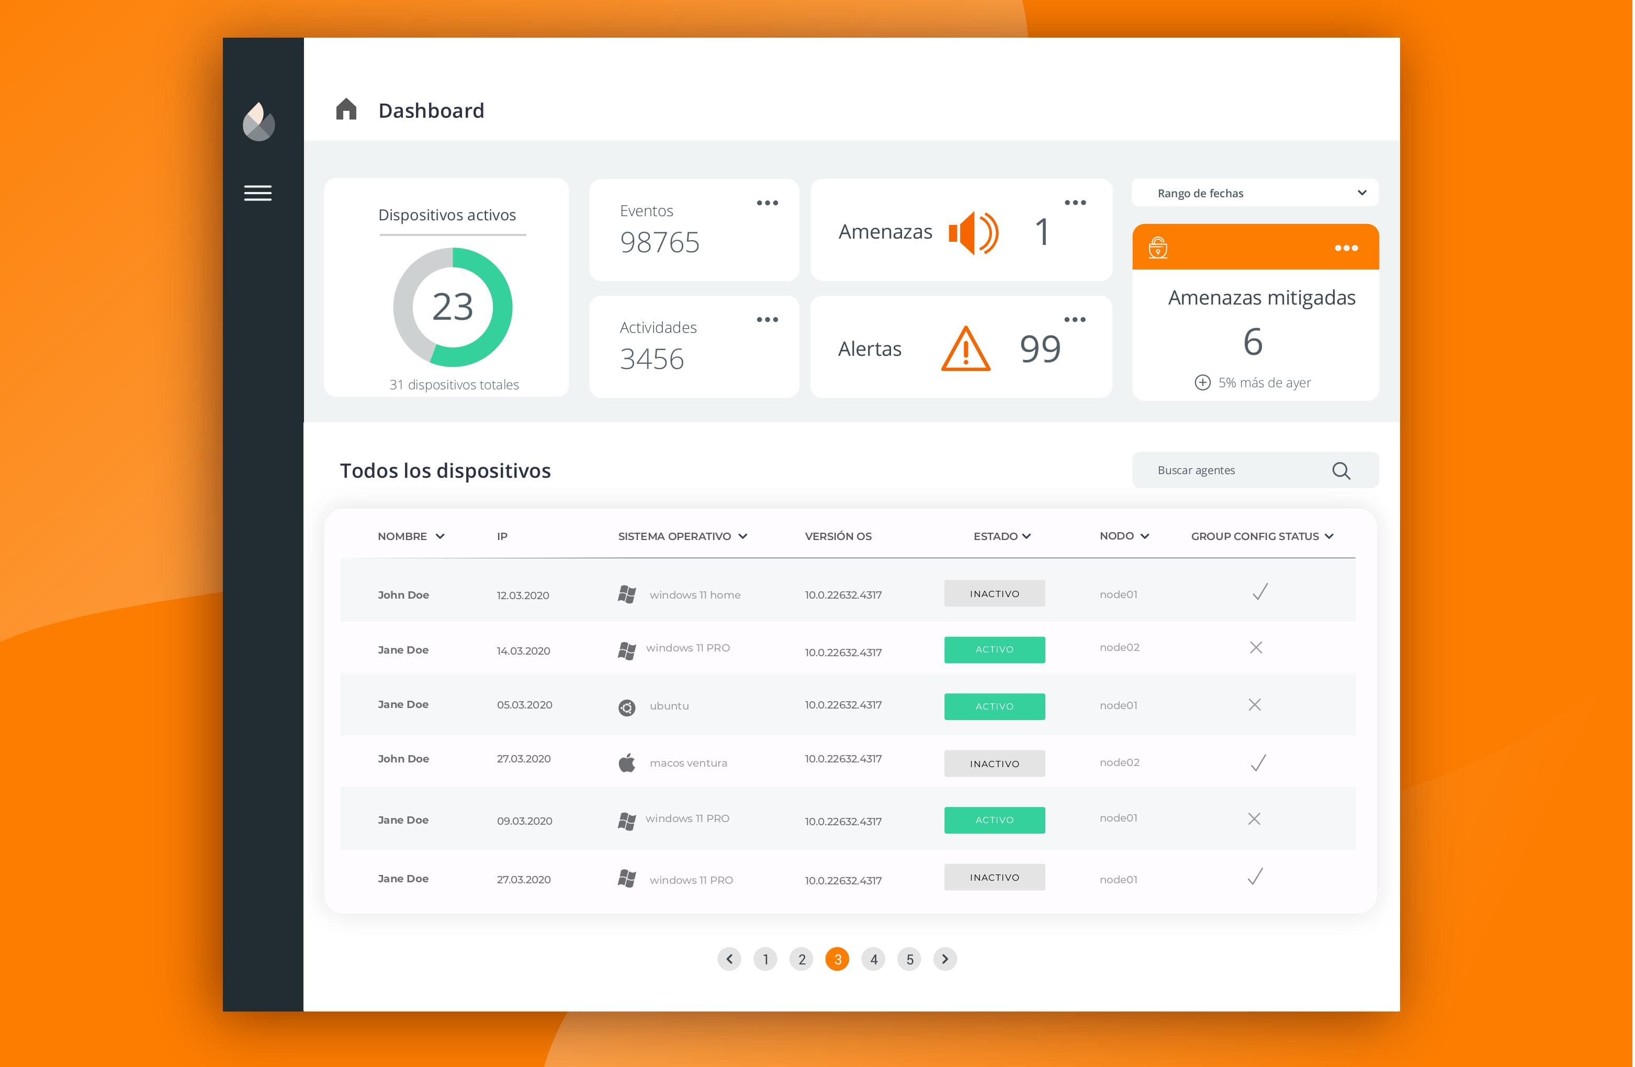Click ACTIVO badge in 14.03.2020 row
The height and width of the screenshot is (1067, 1635).
[995, 650]
